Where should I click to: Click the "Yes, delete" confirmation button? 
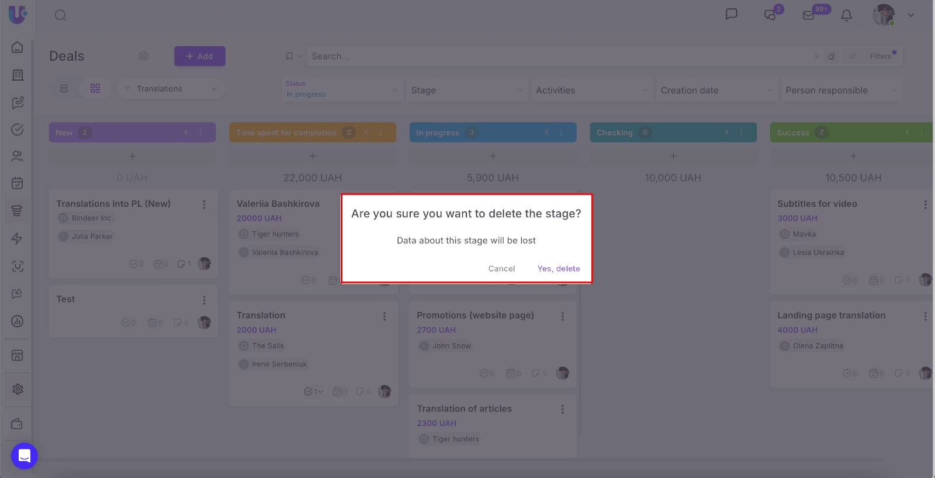click(558, 268)
